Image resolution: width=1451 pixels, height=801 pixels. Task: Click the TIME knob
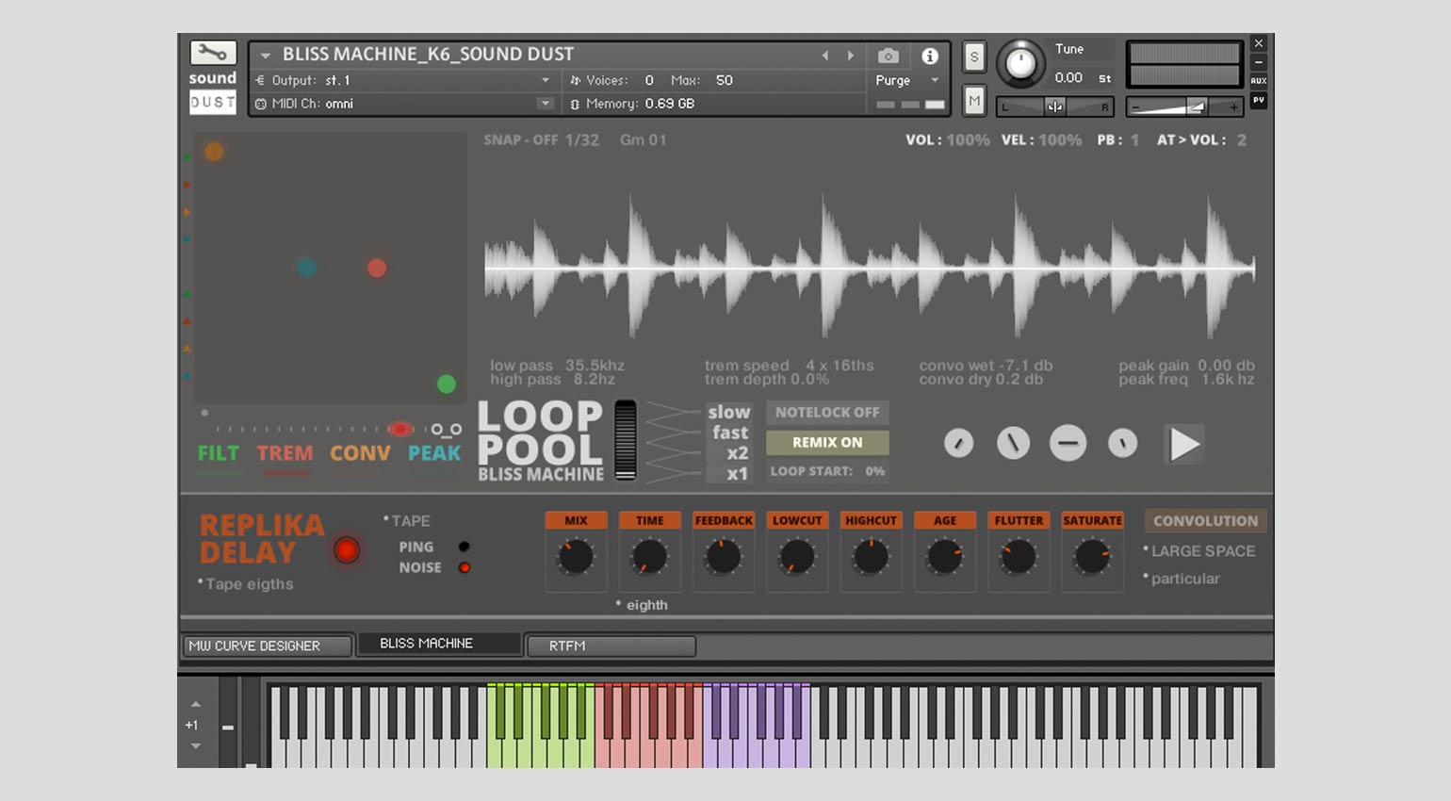pos(649,557)
